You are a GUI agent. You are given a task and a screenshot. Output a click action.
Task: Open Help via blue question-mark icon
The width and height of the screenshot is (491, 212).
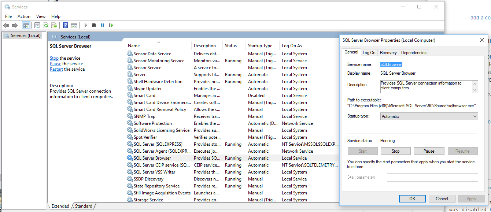[x=65, y=25]
